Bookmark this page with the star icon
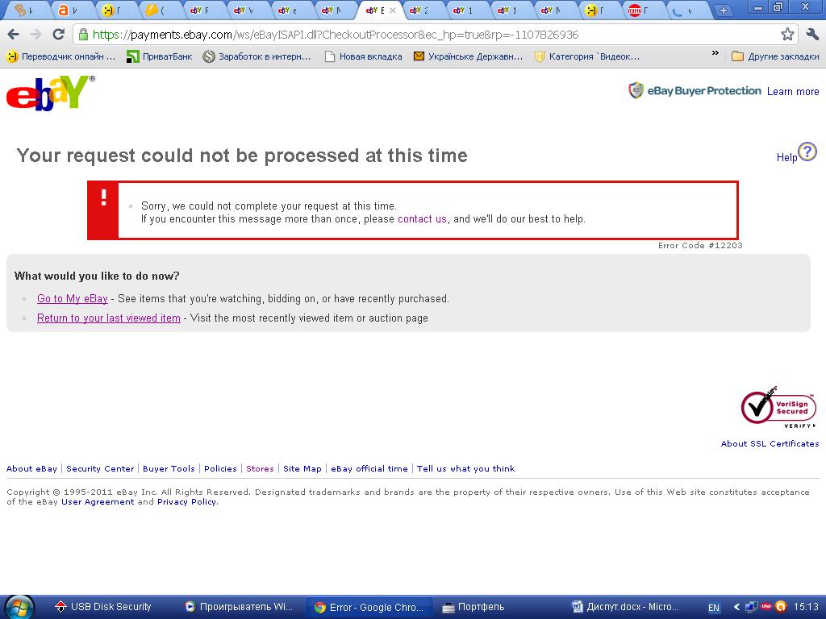826x619 pixels. click(787, 35)
